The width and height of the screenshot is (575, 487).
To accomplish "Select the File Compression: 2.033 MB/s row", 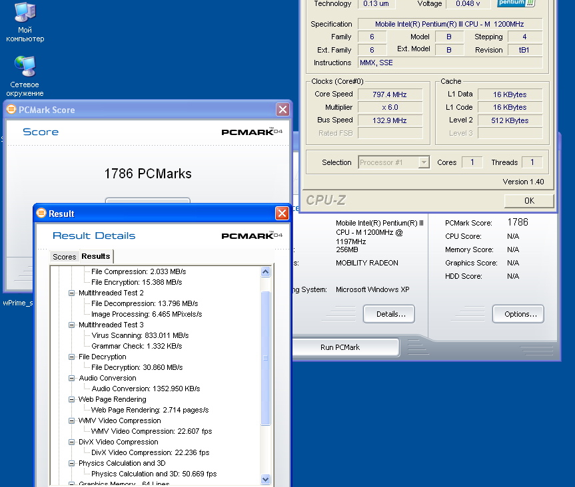I will [139, 271].
